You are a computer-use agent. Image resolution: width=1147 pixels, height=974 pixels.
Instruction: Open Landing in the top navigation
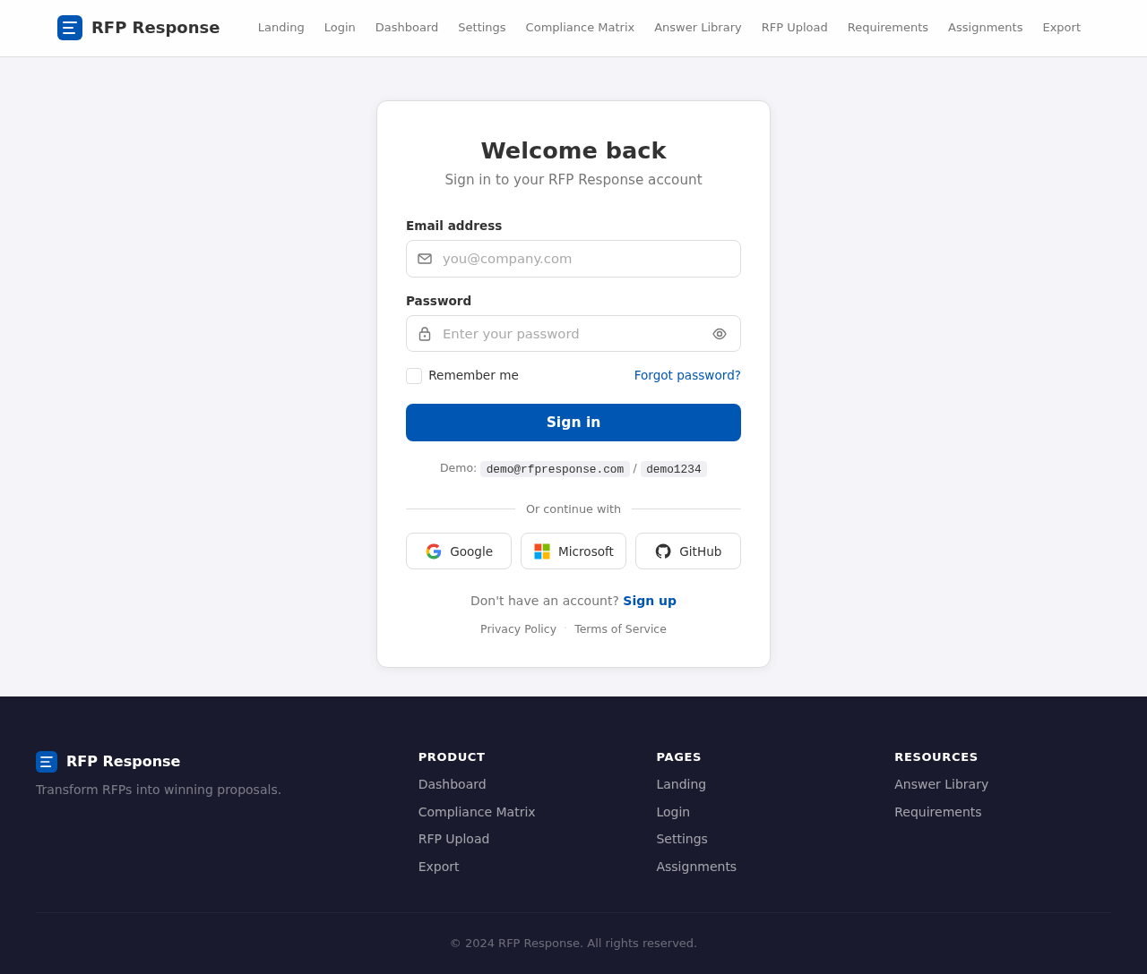[x=281, y=28]
